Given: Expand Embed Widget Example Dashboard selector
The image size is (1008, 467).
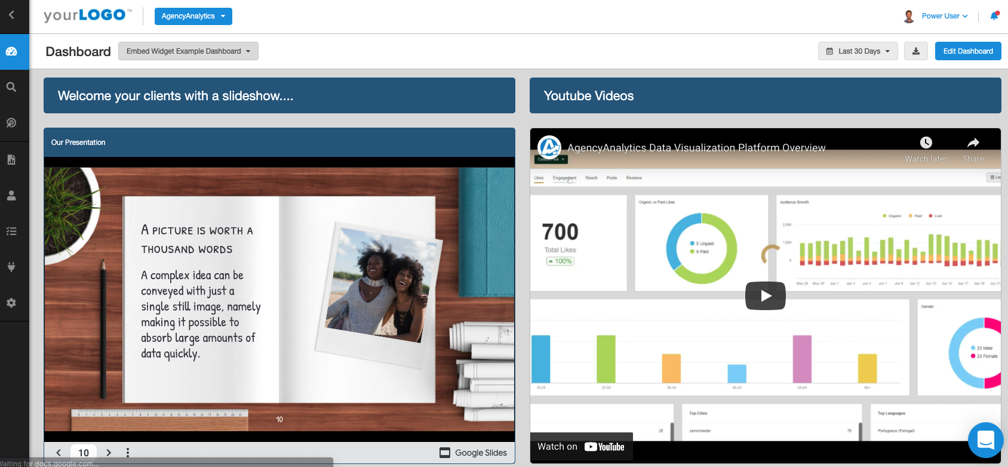Looking at the screenshot, I should click(x=189, y=51).
